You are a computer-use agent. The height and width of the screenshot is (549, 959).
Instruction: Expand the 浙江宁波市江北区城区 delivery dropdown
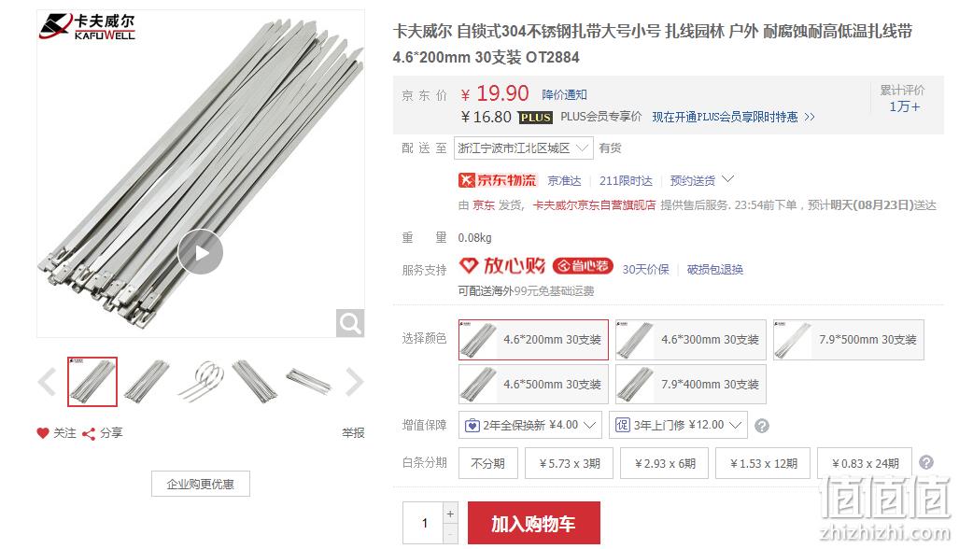pos(524,148)
